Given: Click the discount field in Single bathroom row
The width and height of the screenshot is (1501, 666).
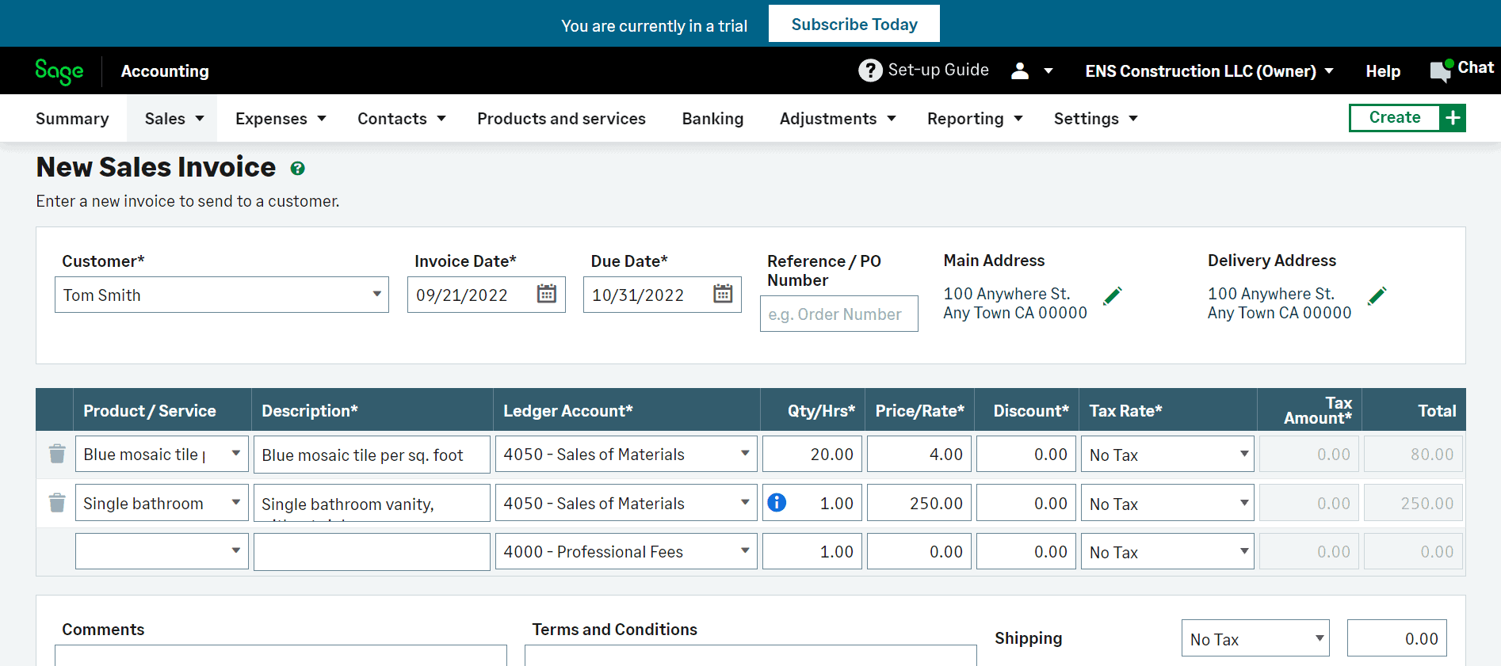Looking at the screenshot, I should (1026, 504).
